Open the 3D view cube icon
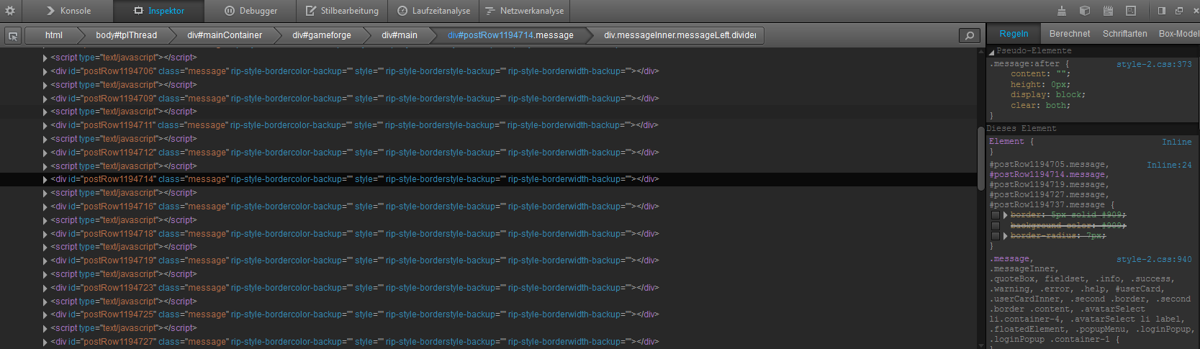This screenshot has width=1200, height=349. click(1085, 11)
